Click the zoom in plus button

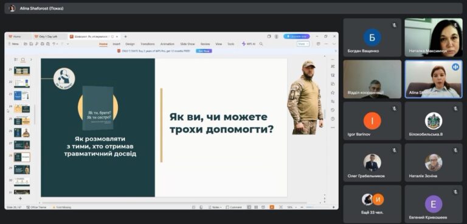coord(334,207)
